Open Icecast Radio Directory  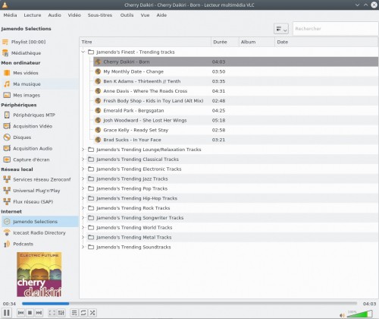tap(39, 232)
